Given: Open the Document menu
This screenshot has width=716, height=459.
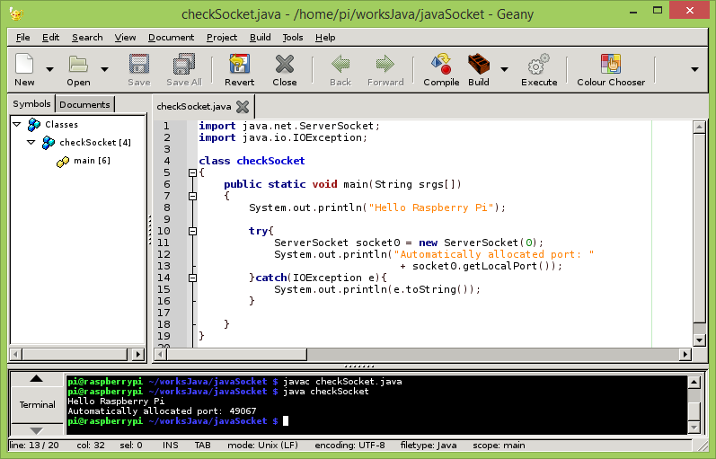Looking at the screenshot, I should point(171,38).
